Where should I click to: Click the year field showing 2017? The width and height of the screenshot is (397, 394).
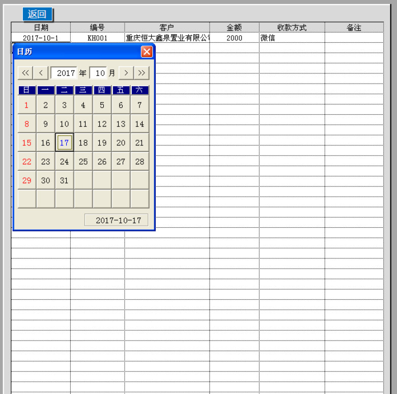(64, 73)
